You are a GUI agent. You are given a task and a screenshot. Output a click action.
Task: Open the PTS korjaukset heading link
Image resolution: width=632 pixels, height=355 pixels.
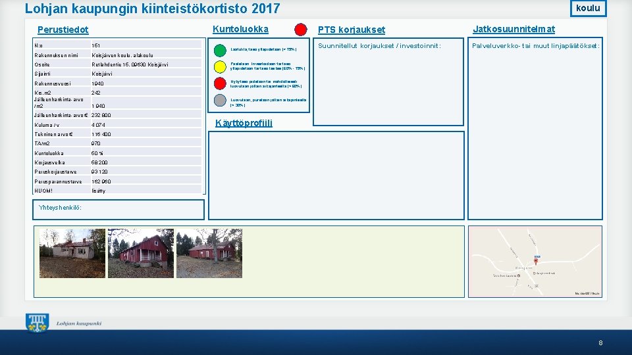point(352,30)
